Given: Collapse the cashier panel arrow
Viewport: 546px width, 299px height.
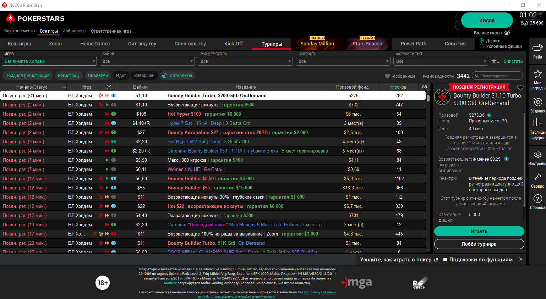Looking at the screenshot, I should pyautogui.click(x=457, y=22).
